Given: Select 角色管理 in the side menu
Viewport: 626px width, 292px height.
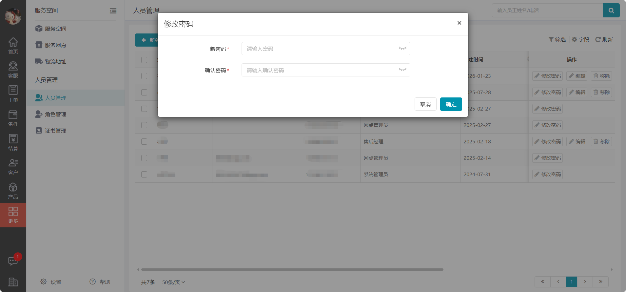Looking at the screenshot, I should coord(55,114).
